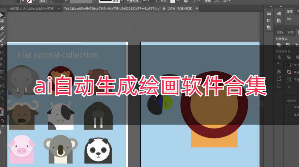Expand the opacity slider arrow
Image resolution: width=299 pixels, height=167 pixels.
(156, 1)
